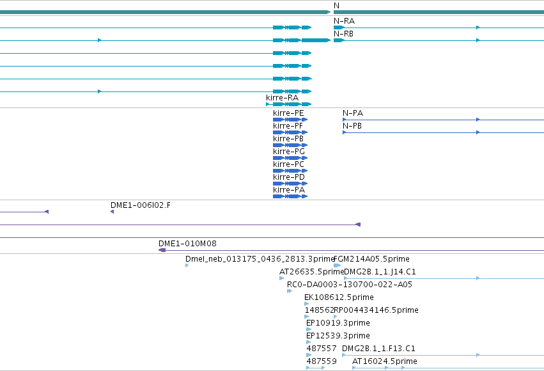This screenshot has width=544, height=371.
Task: Select kirre-PB protein feature
Action: coord(290,145)
